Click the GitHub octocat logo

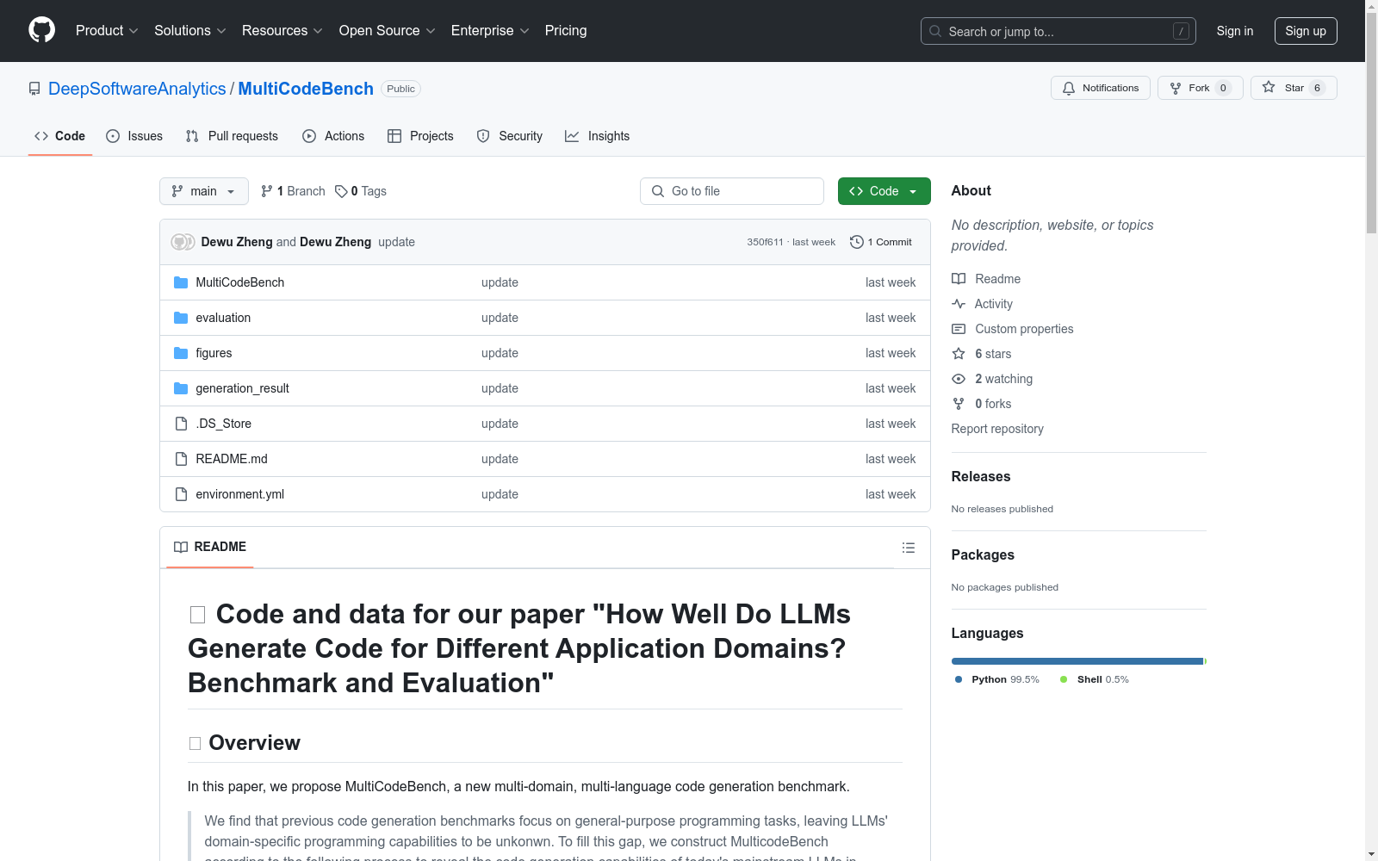(x=41, y=30)
